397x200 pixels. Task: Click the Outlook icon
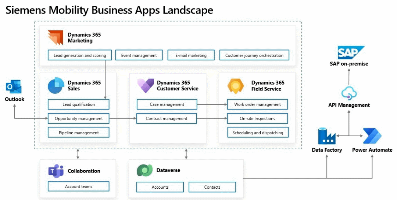14,87
